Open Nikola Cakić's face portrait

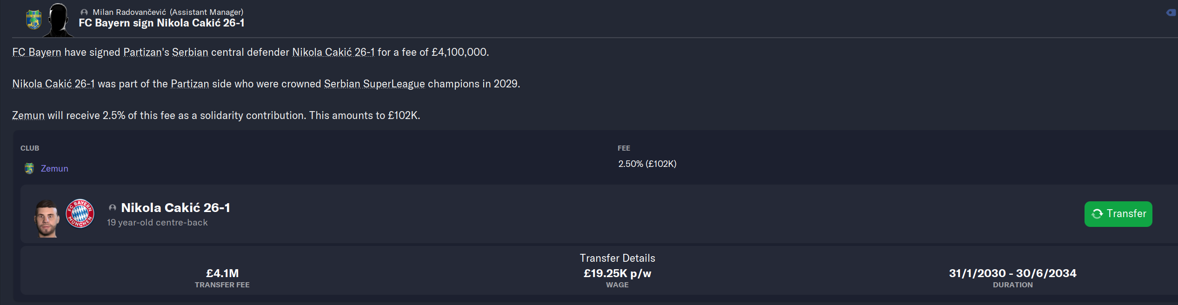47,218
